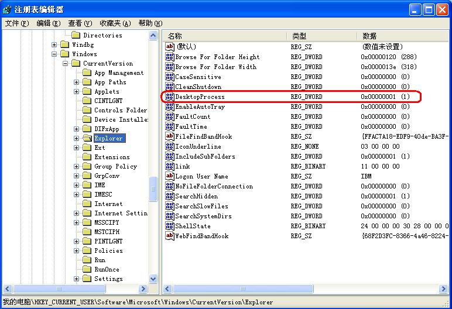
Task: Expand the Windbg key
Action: coord(54,44)
